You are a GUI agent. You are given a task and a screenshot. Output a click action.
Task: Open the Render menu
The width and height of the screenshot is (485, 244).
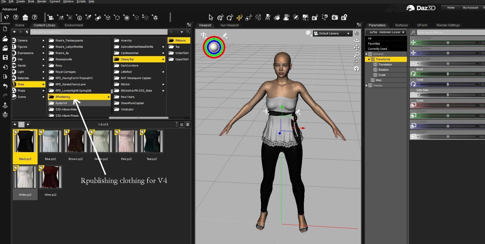tap(42, 2)
